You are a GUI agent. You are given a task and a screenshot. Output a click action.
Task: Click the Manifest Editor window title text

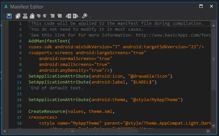click(x=27, y=7)
